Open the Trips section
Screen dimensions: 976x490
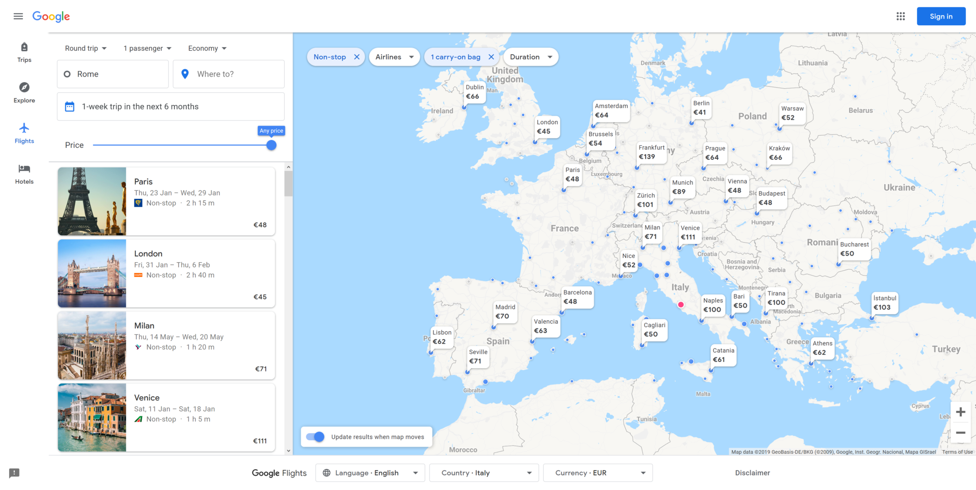coord(24,52)
